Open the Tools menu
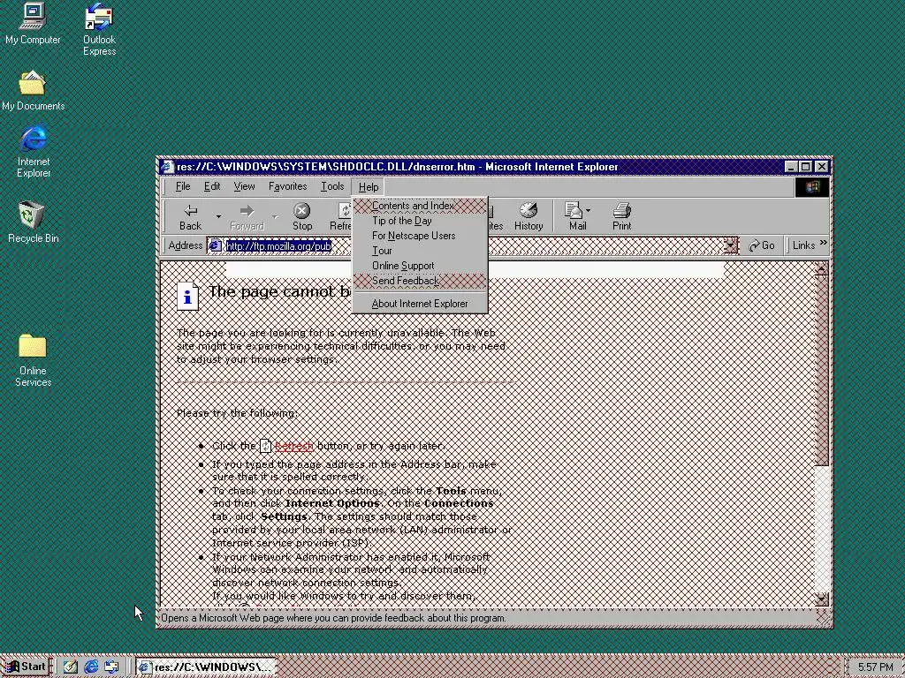905x678 pixels. pyautogui.click(x=332, y=186)
